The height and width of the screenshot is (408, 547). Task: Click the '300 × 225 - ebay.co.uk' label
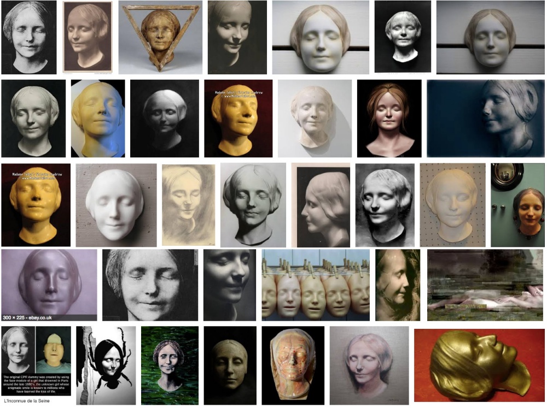click(x=27, y=317)
